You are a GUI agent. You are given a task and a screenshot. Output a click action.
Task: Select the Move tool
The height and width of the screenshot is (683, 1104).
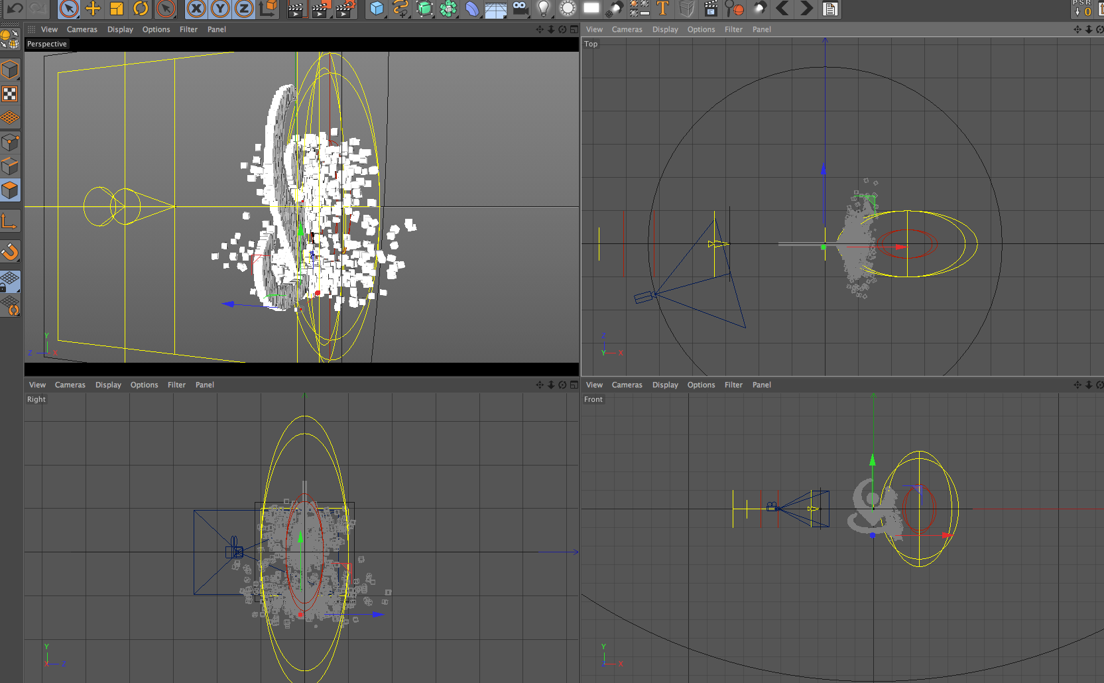(93, 9)
